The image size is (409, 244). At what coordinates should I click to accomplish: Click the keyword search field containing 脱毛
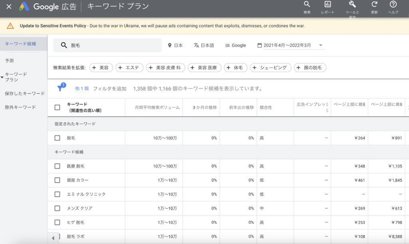click(107, 45)
